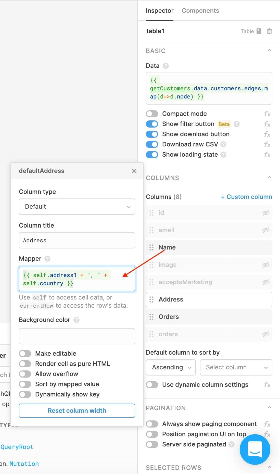Click the docs icon next to Table
The height and width of the screenshot is (474, 280).
tap(259, 31)
